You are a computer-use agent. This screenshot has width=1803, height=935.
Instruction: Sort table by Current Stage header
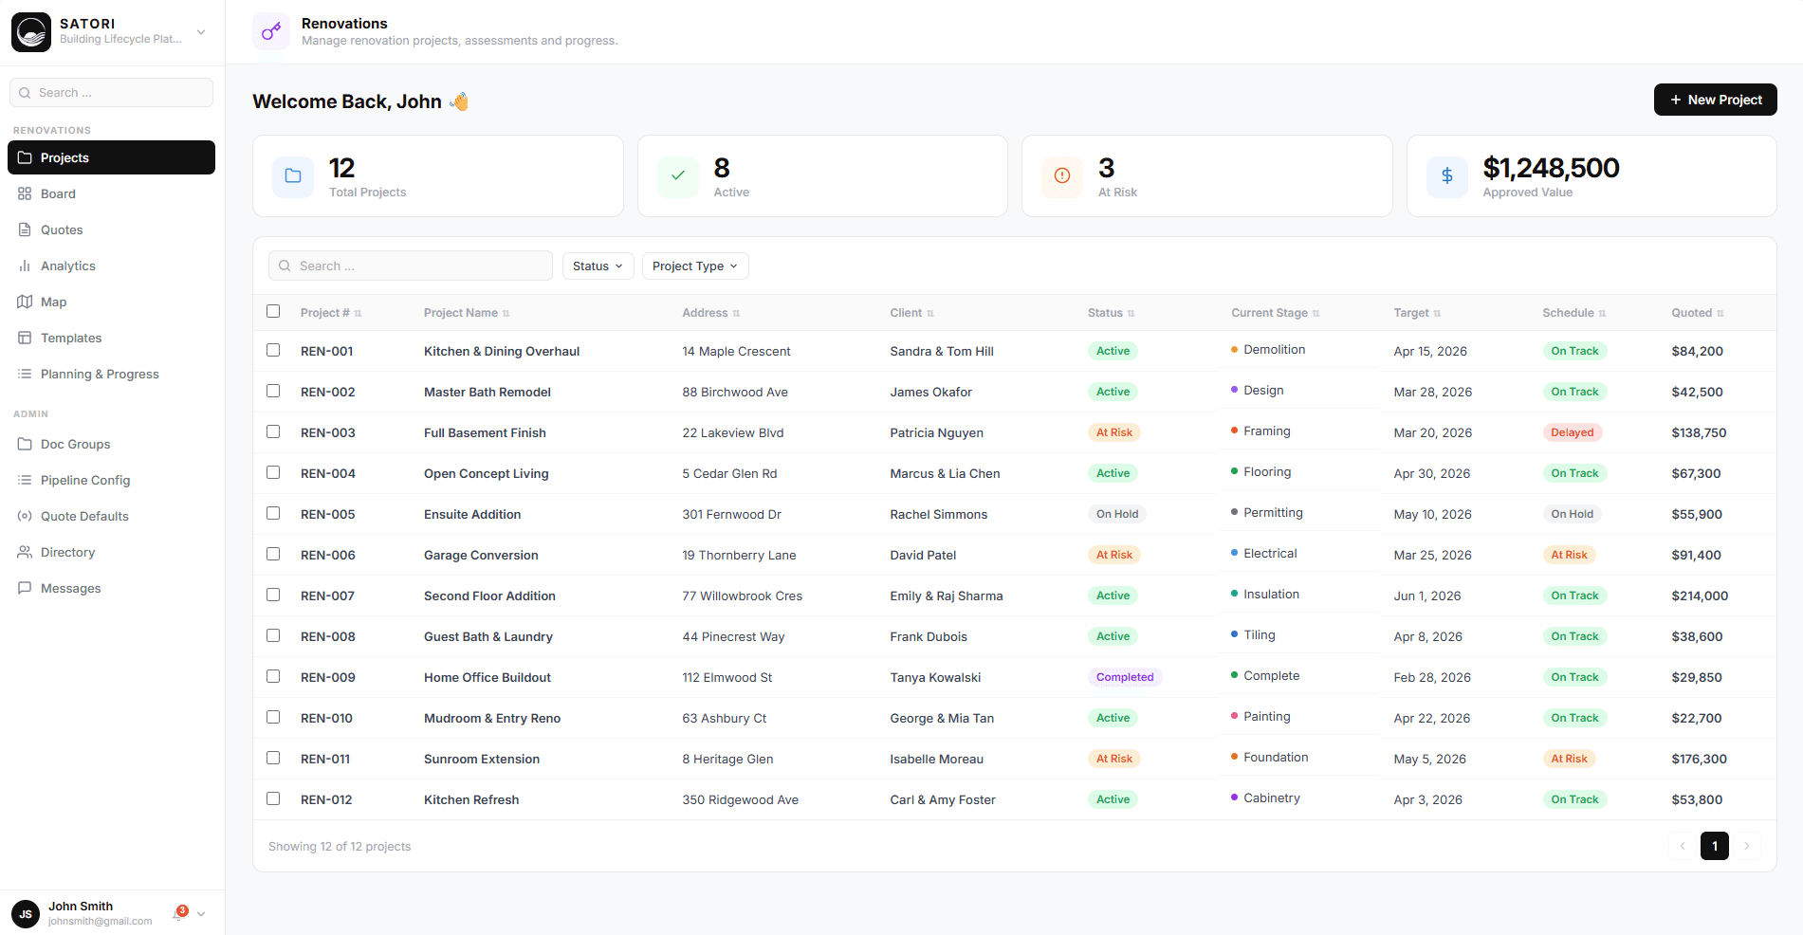[1275, 313]
